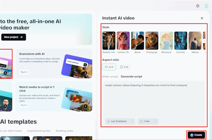Open the user profile avatar

coord(206,6)
